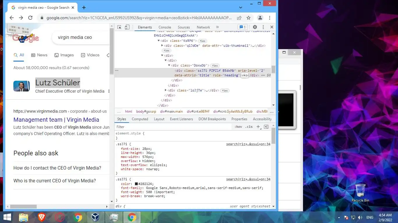Go forward using the browser forward arrow
Image resolution: width=398 pixels, height=223 pixels.
point(21,18)
